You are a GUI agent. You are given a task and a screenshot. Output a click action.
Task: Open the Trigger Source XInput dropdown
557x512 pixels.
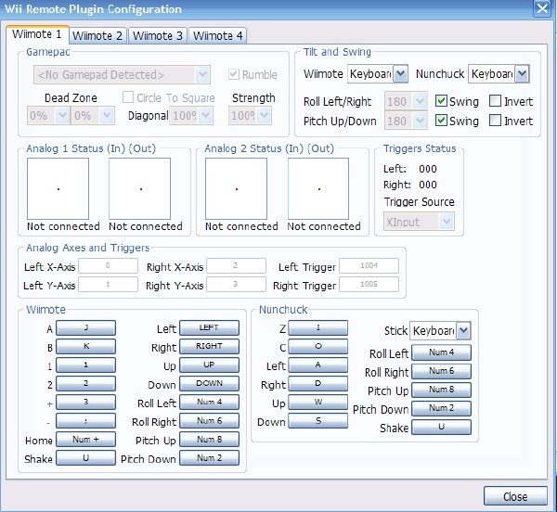[x=419, y=222]
